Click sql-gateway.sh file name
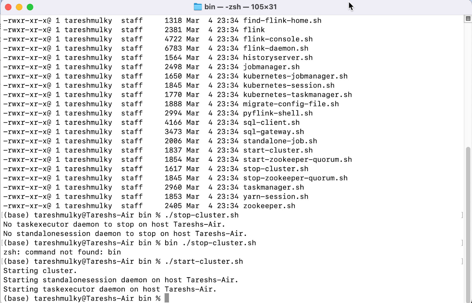 [x=273, y=132]
